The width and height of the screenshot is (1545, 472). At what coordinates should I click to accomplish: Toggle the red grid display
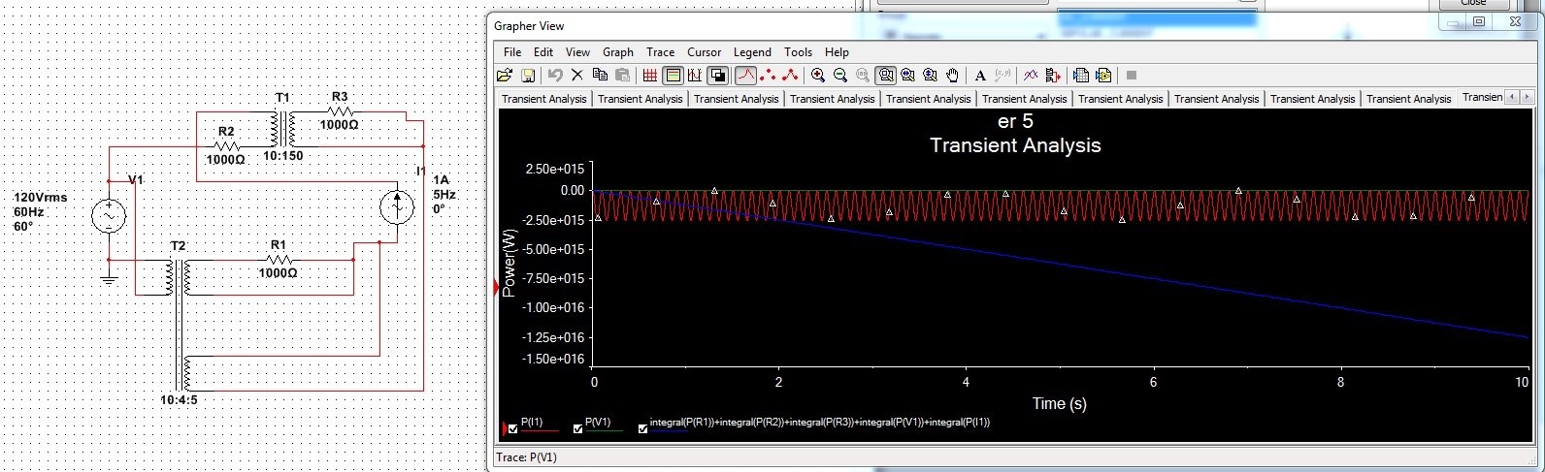click(650, 76)
